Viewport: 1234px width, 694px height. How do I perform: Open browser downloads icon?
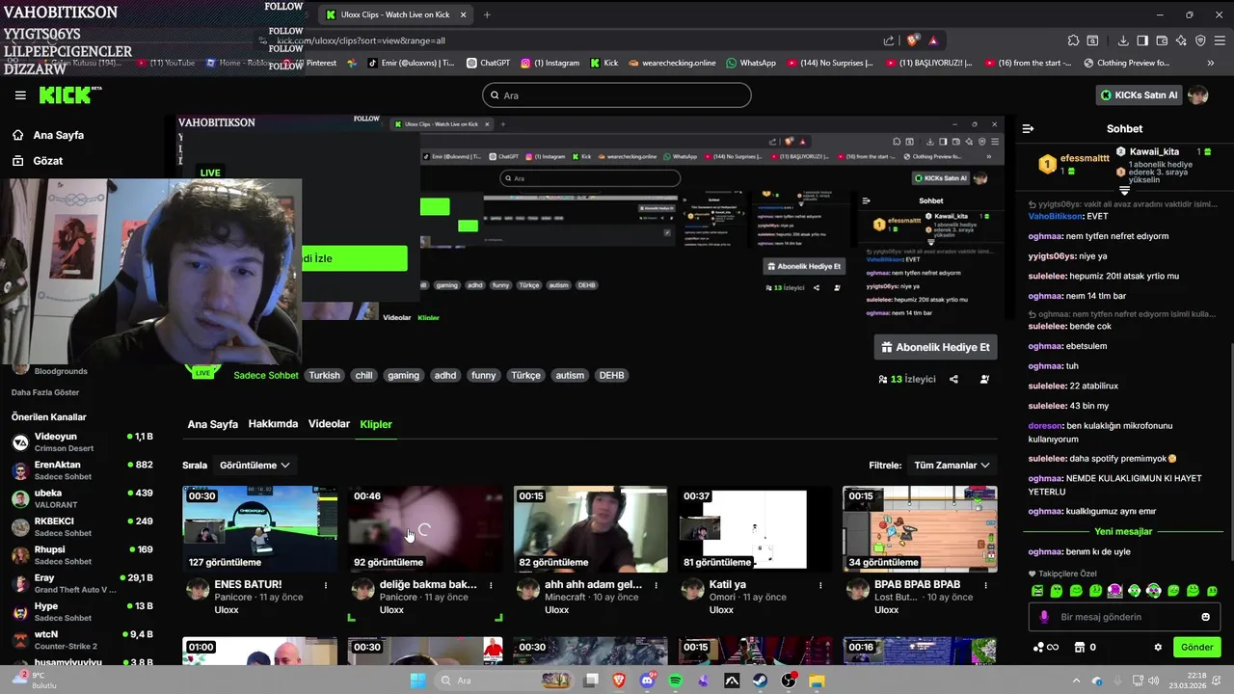click(1123, 40)
